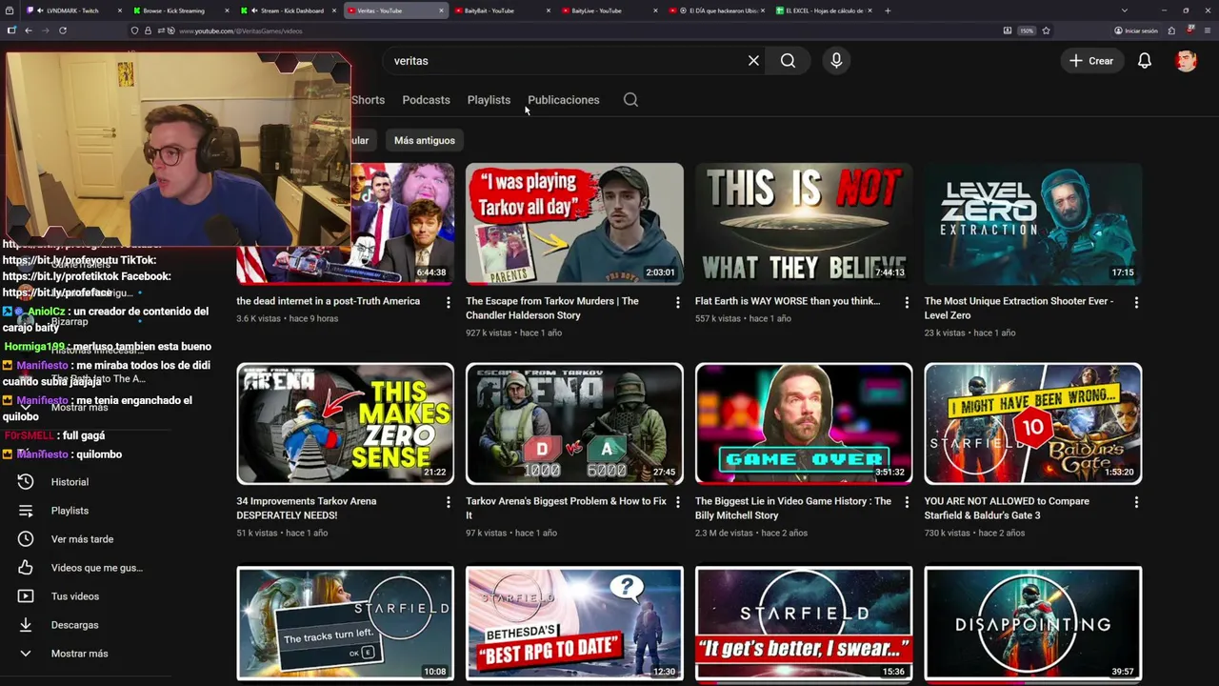Viewport: 1219px width, 686px height.
Task: Reload the page in the browser
Action: tap(63, 30)
